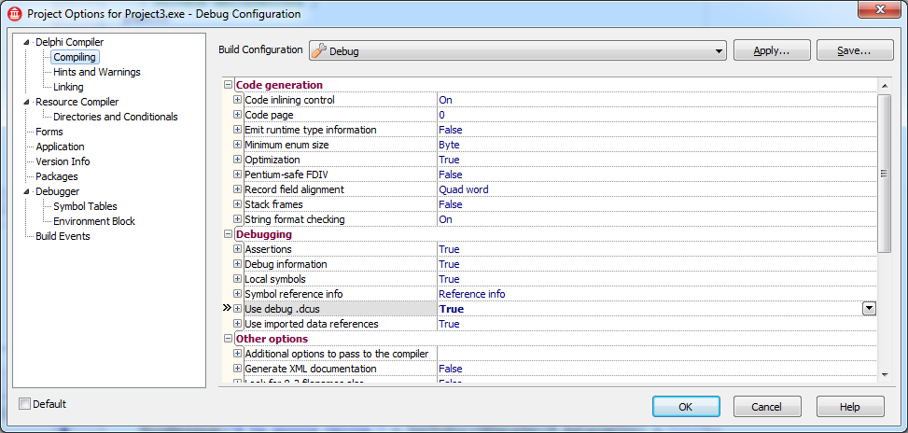Expand the String format checking row
Screen dimensions: 908x433
pyautogui.click(x=237, y=219)
